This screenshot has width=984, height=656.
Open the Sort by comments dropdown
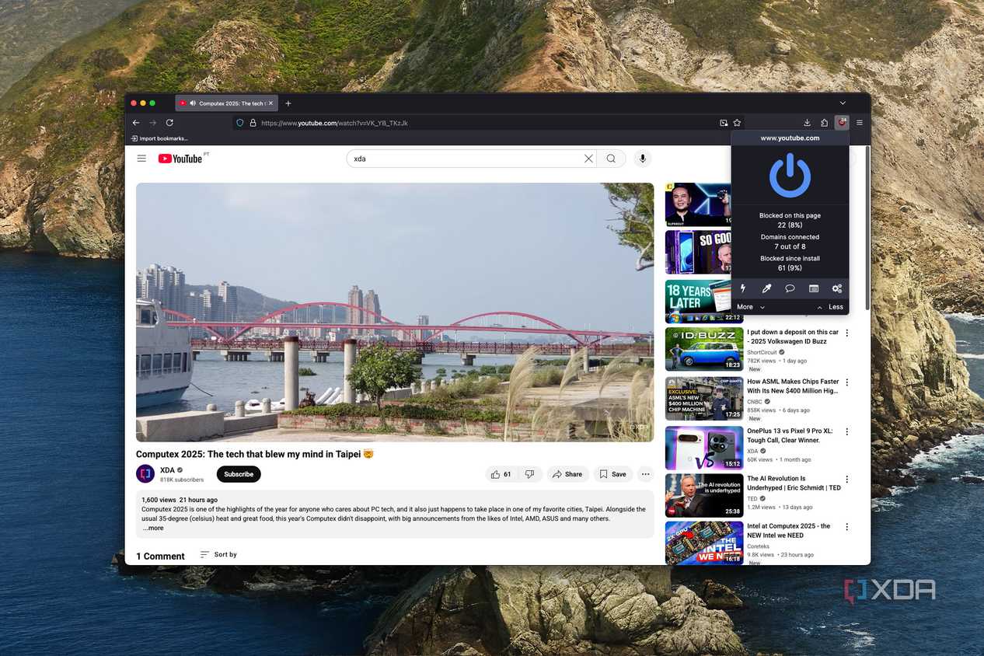point(218,554)
